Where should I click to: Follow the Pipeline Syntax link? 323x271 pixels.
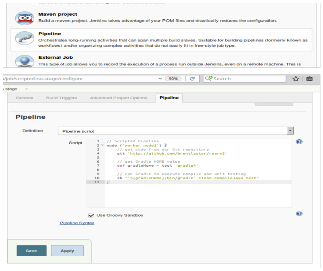point(77,223)
